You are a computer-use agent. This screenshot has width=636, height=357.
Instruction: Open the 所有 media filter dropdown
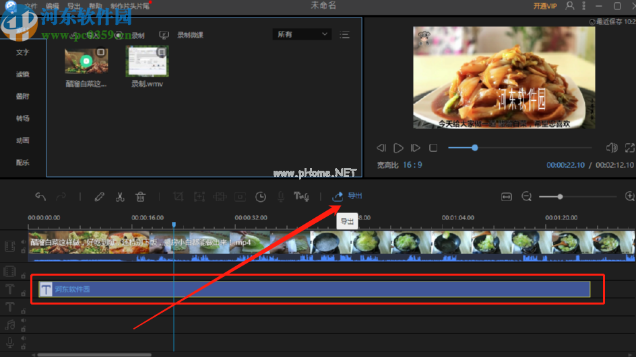(302, 34)
